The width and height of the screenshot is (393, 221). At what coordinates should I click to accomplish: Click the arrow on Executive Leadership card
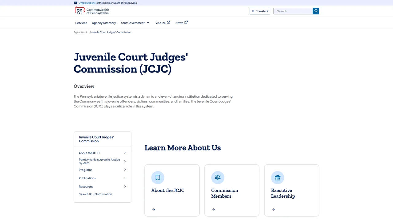[x=273, y=210]
